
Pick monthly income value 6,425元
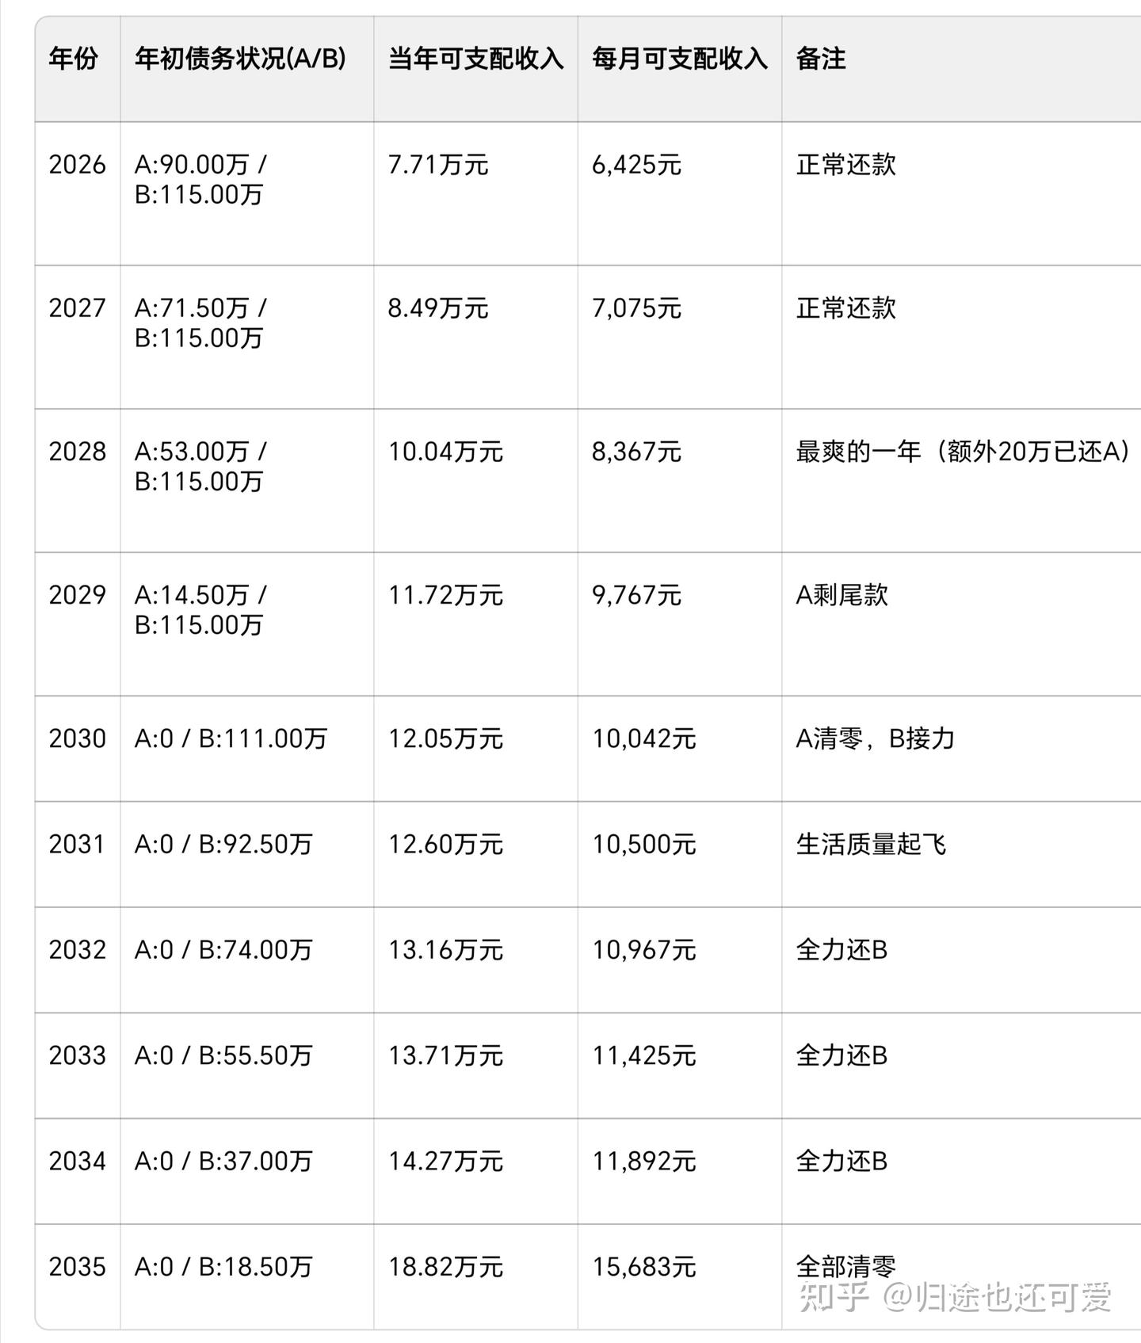tap(637, 165)
